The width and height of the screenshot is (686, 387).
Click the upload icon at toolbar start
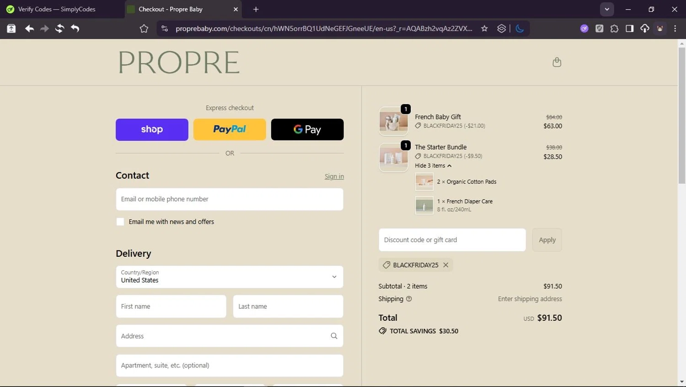pos(11,28)
